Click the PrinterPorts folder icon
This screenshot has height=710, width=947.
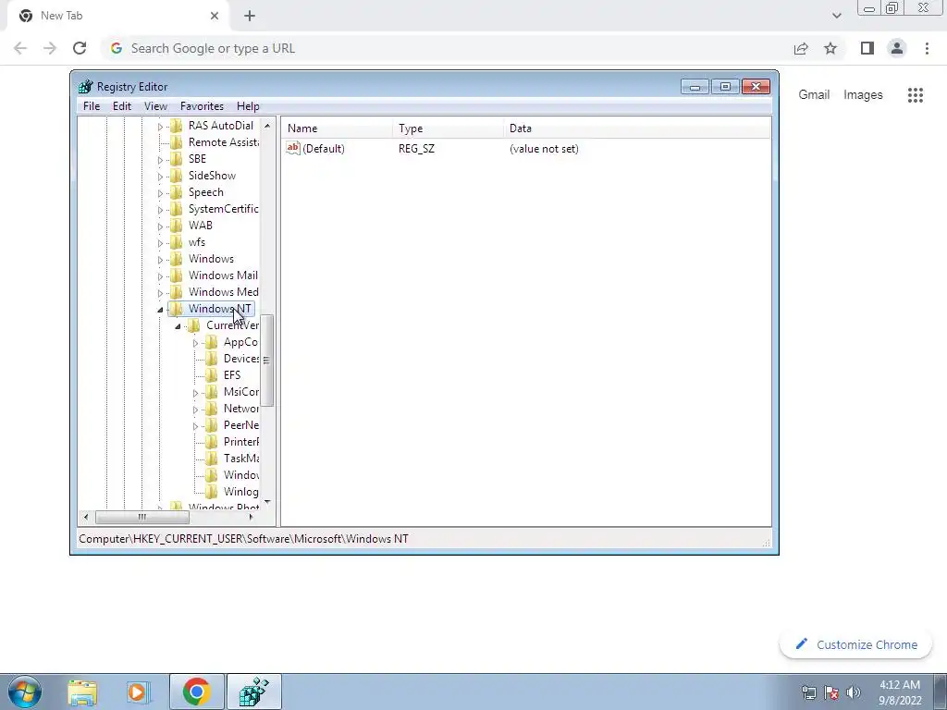point(212,441)
